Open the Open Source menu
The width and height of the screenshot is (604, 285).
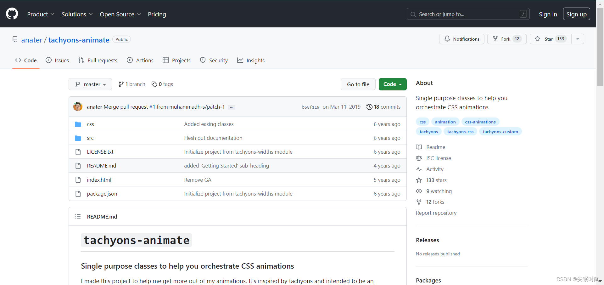pos(120,14)
